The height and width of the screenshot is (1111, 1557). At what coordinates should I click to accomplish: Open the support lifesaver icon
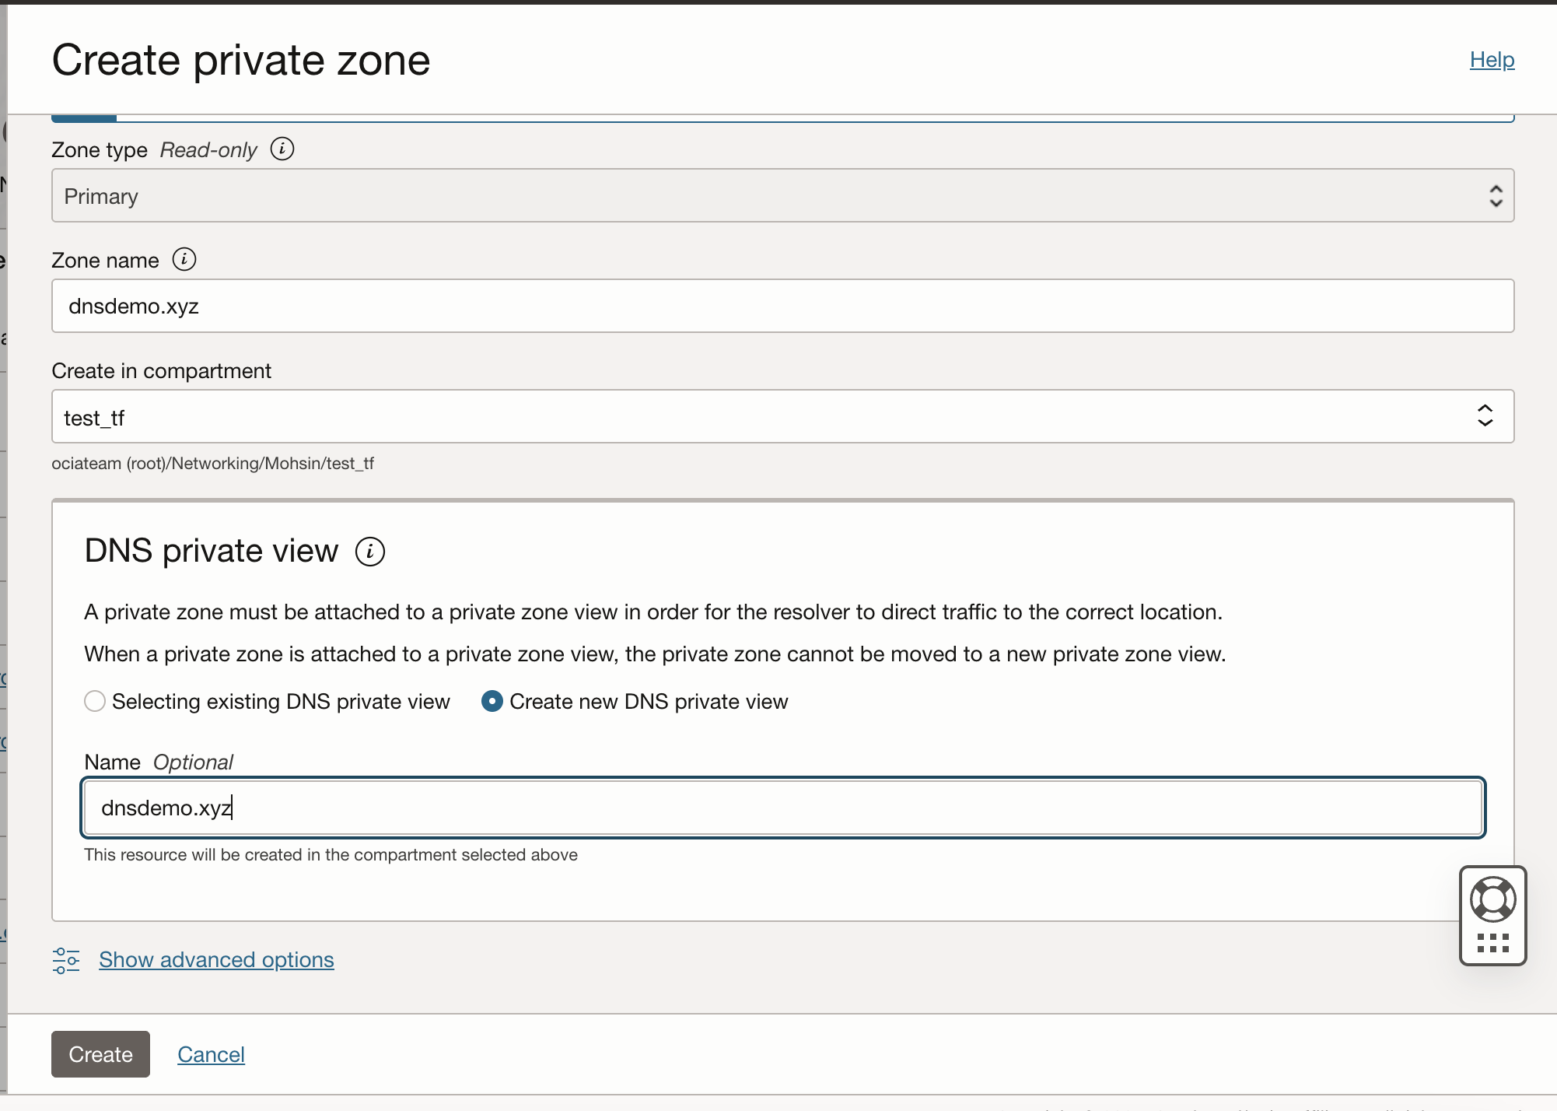tap(1492, 899)
